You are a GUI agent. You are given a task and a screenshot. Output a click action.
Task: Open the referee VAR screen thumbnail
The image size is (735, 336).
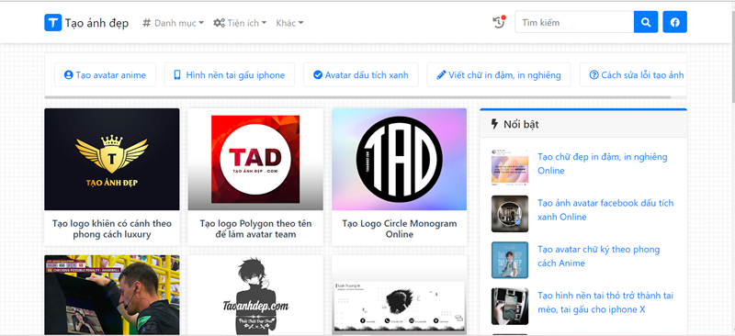point(112,295)
